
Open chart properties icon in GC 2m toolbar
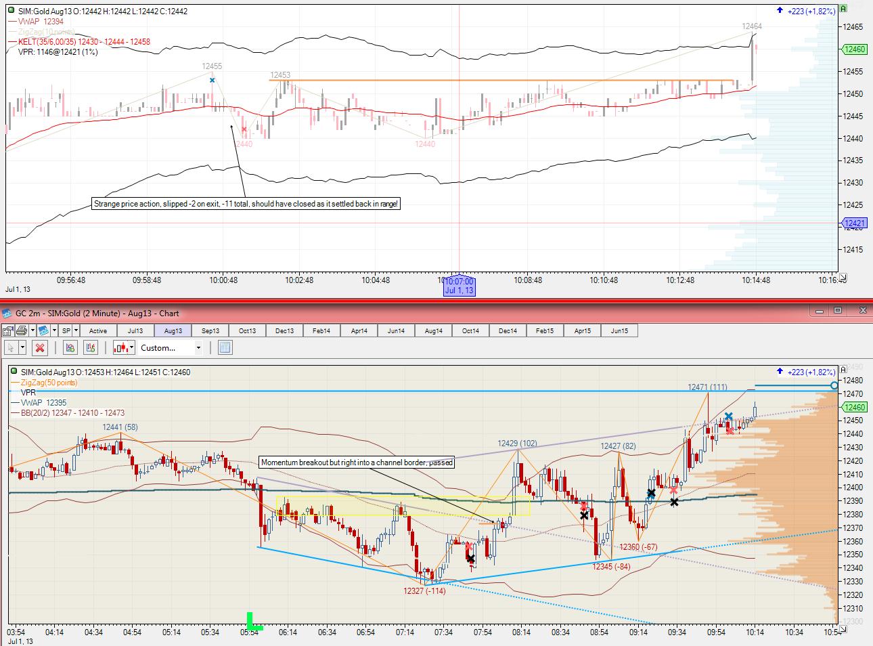pyautogui.click(x=7, y=330)
